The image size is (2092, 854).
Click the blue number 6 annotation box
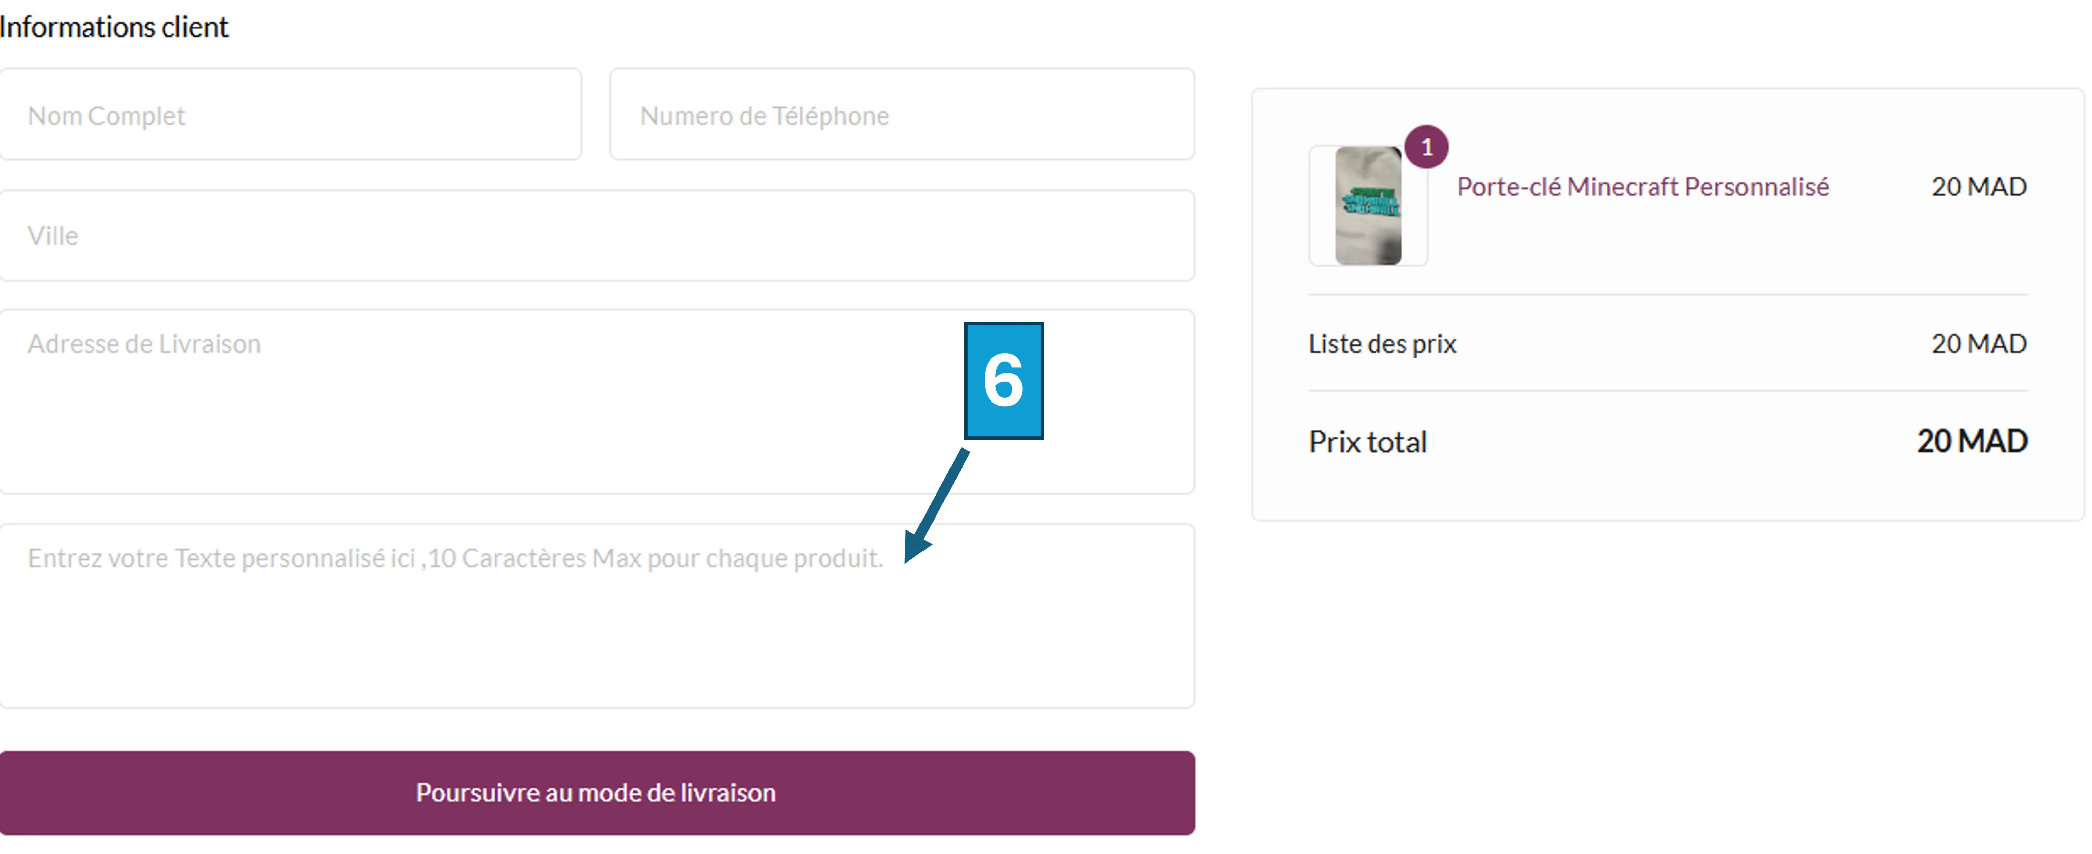coord(1003,380)
